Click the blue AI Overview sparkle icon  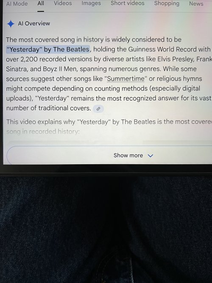click(11, 24)
